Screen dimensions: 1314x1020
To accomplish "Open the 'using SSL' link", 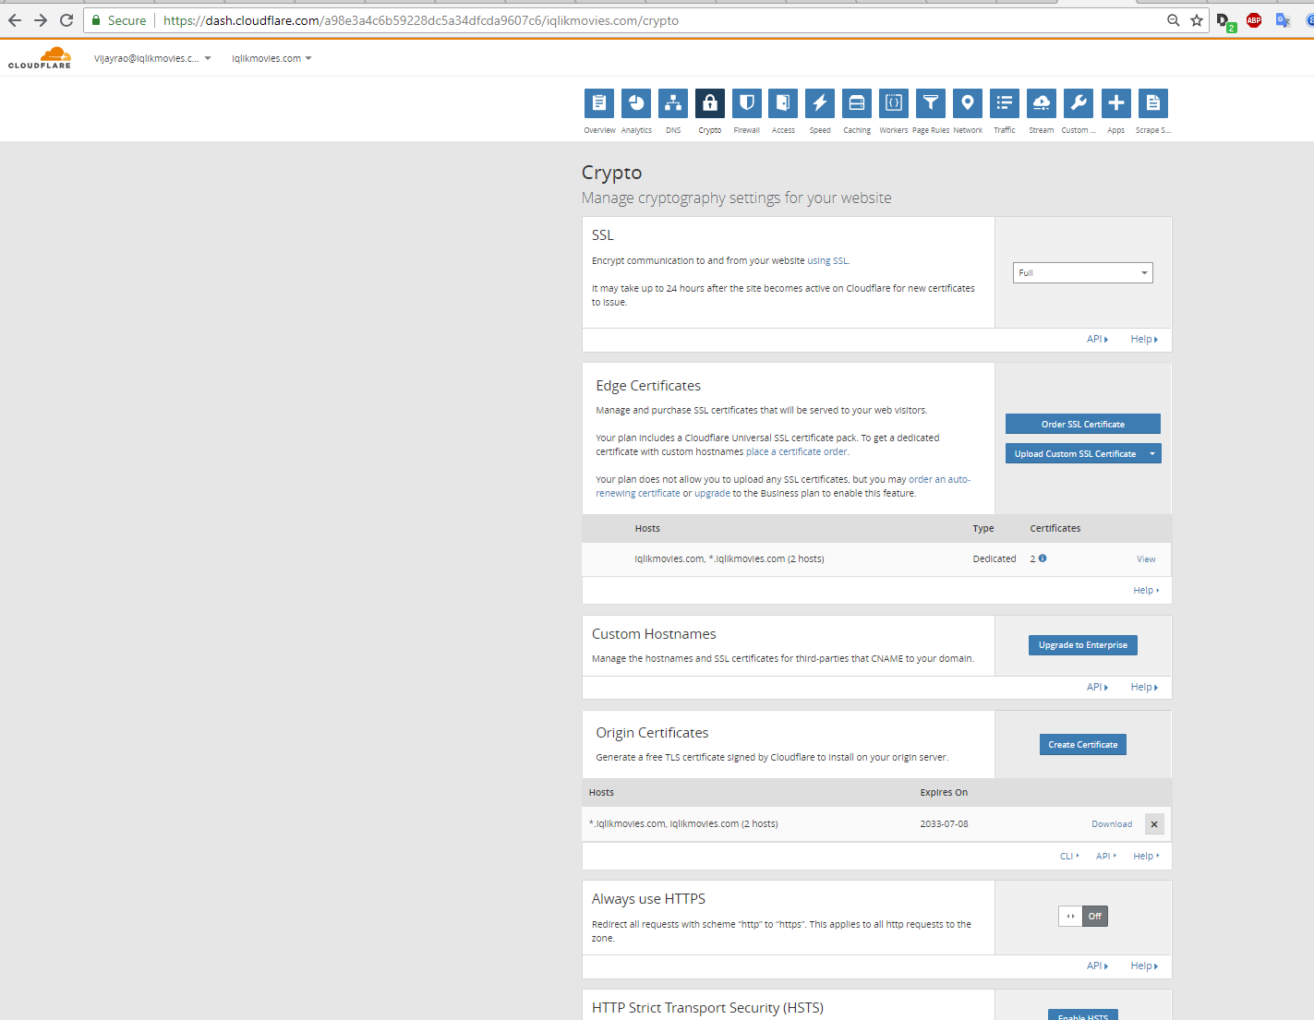I will pos(827,261).
